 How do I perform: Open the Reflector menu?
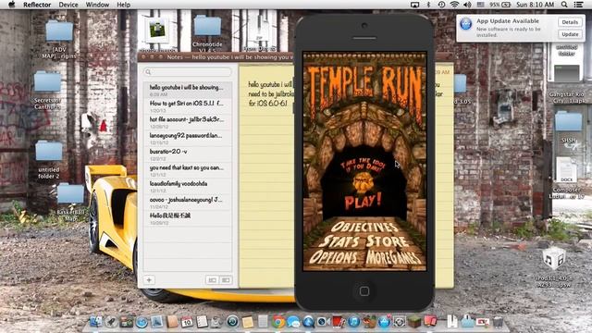tap(37, 5)
